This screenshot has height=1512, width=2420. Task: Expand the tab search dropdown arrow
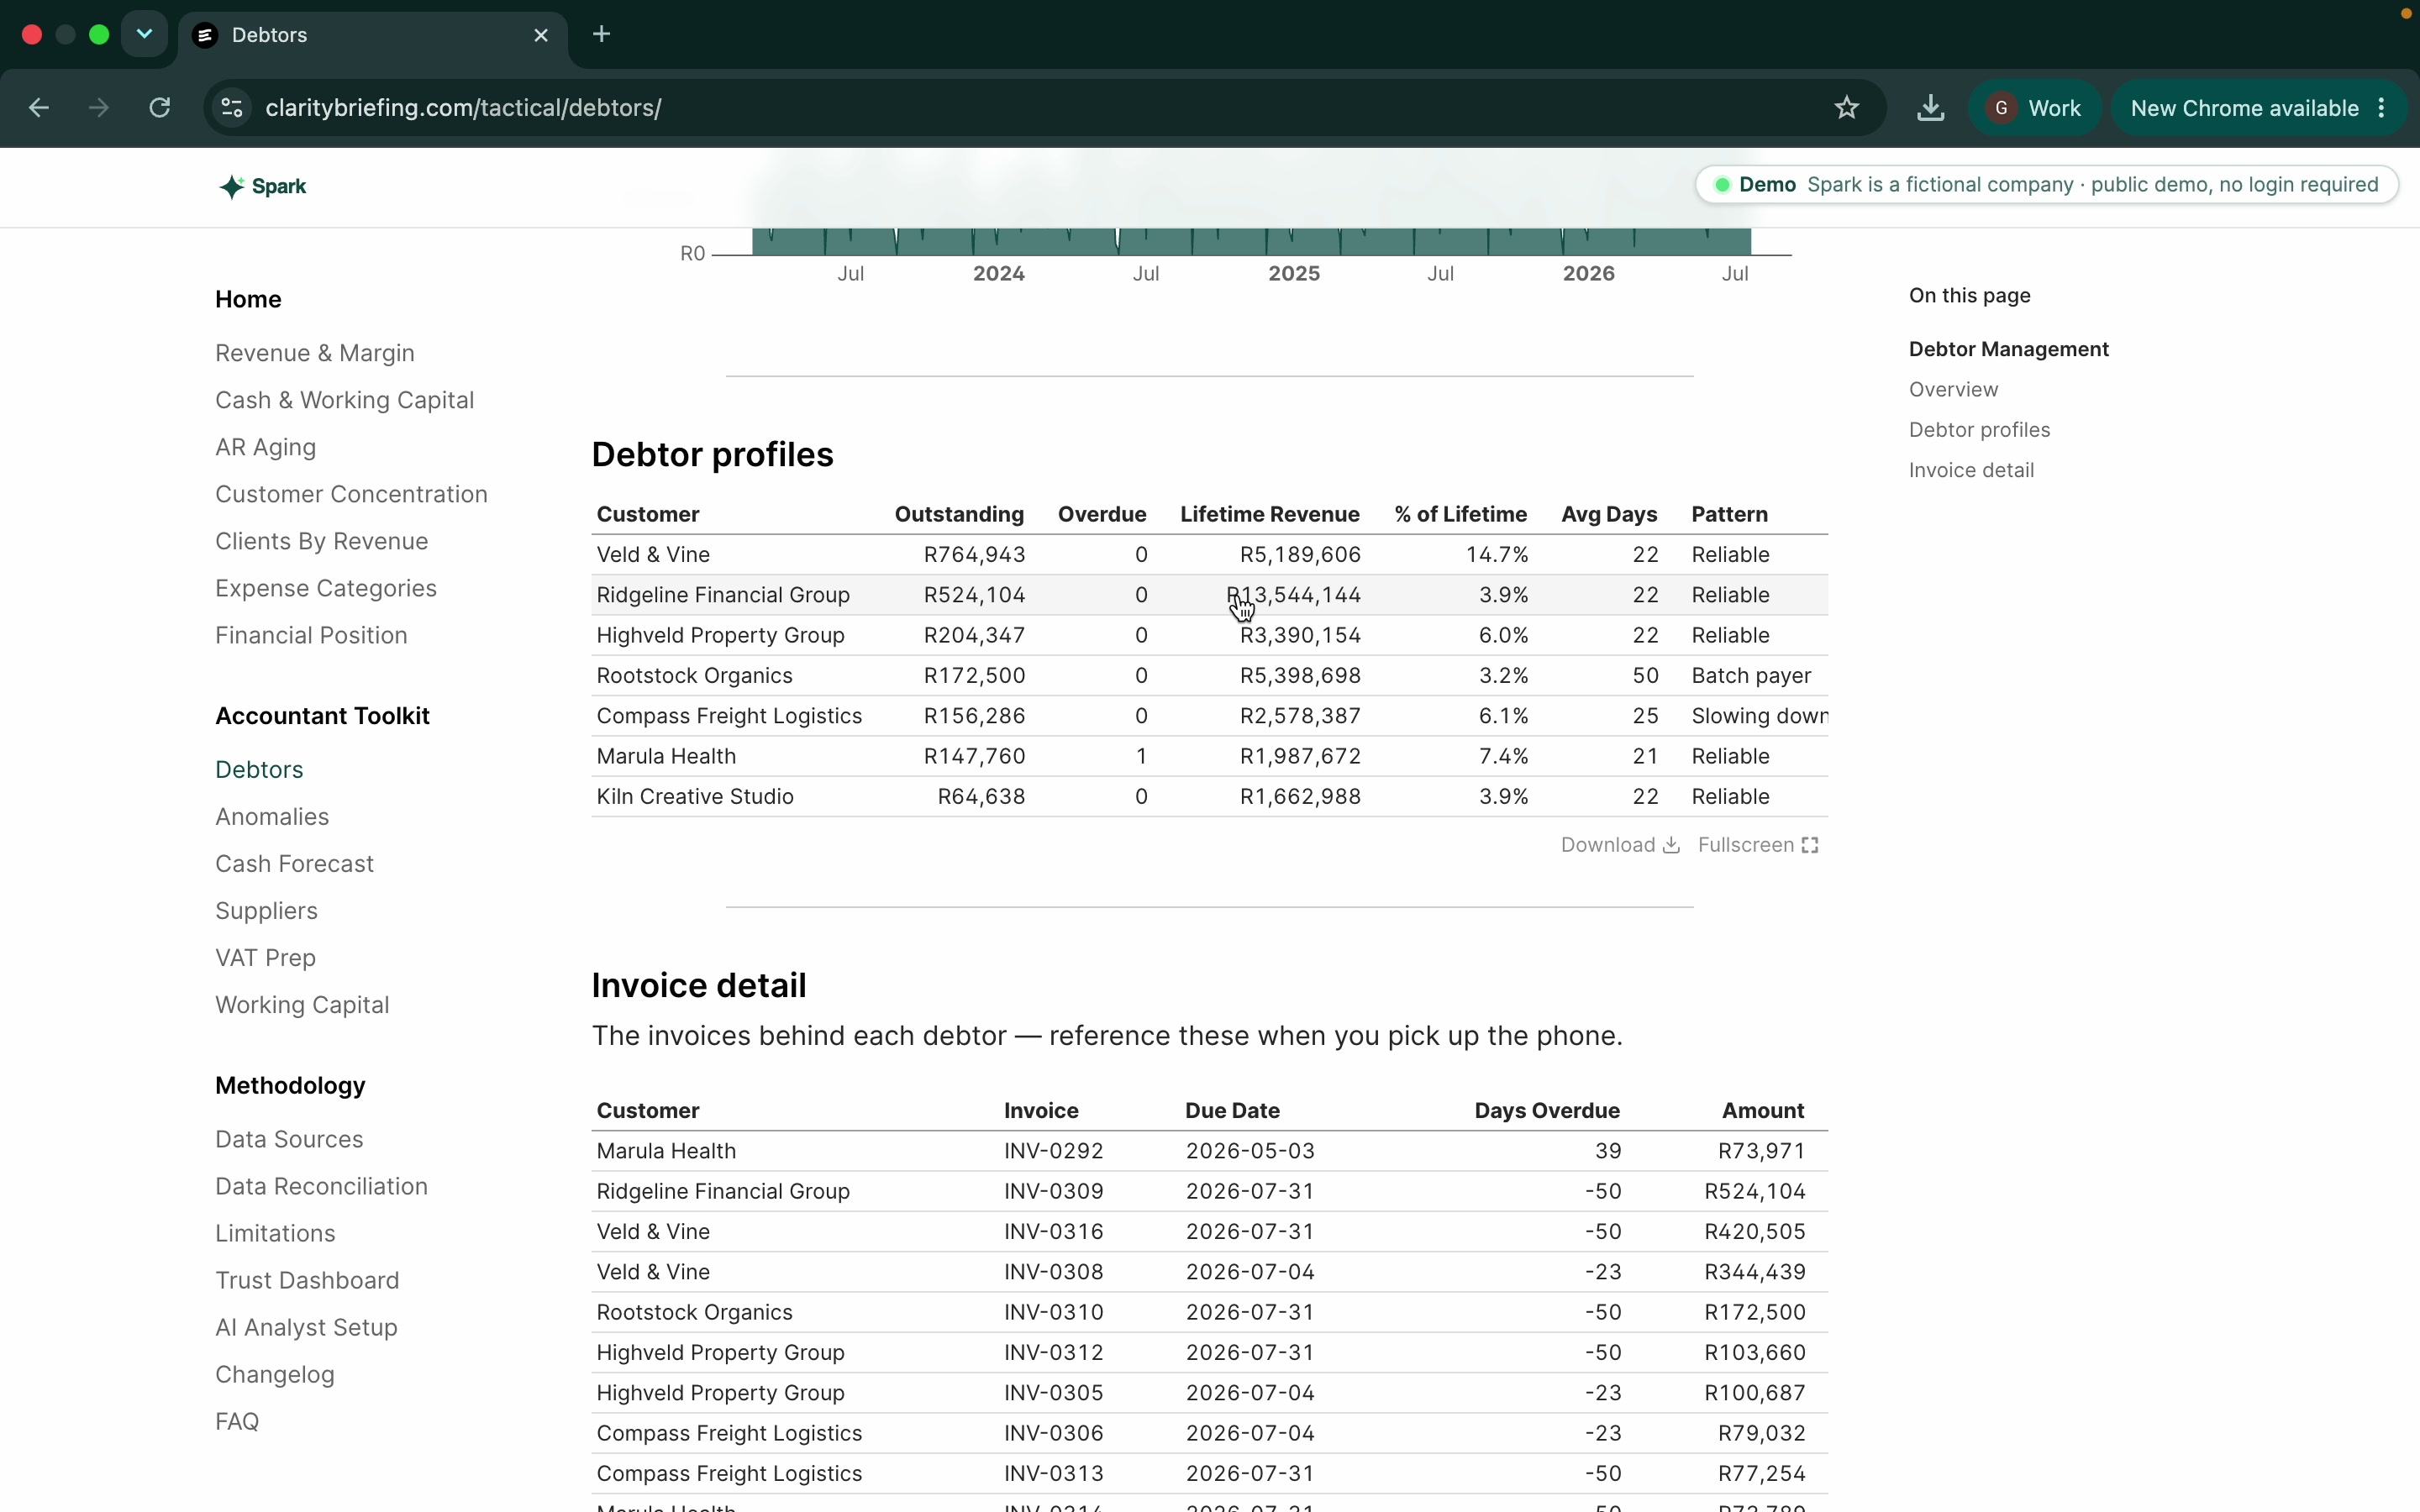[x=144, y=35]
